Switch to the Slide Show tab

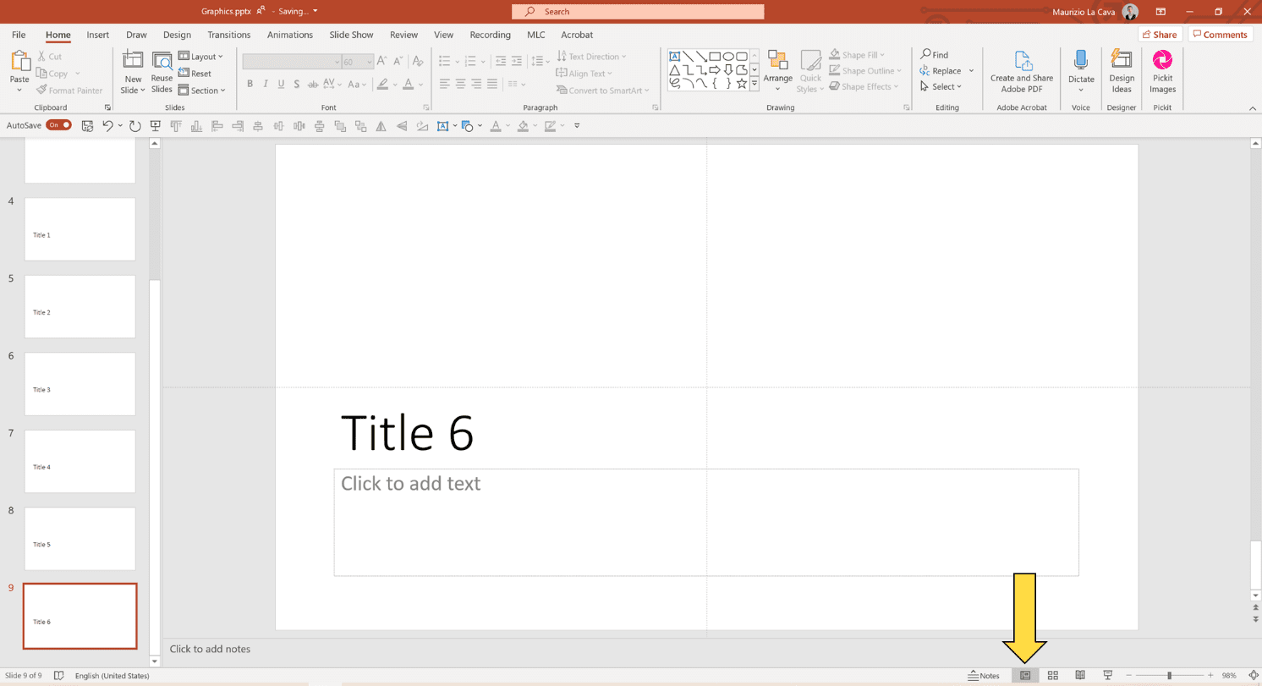coord(351,35)
